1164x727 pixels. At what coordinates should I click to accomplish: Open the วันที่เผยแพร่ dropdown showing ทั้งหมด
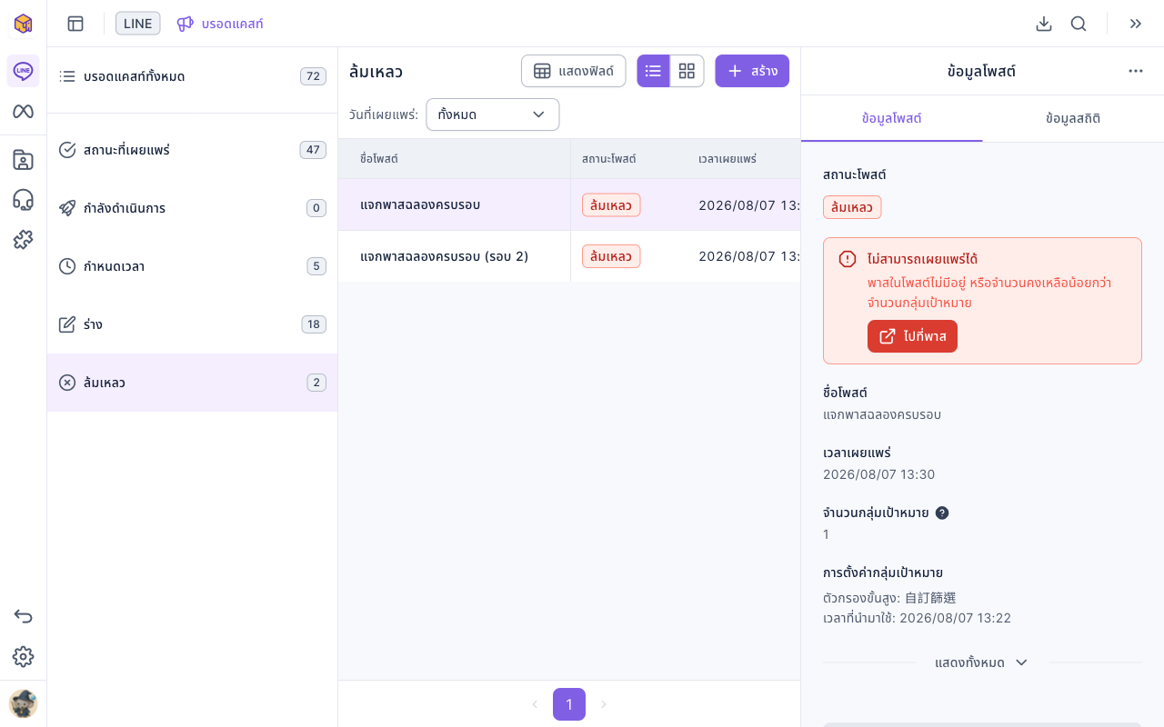pyautogui.click(x=492, y=115)
